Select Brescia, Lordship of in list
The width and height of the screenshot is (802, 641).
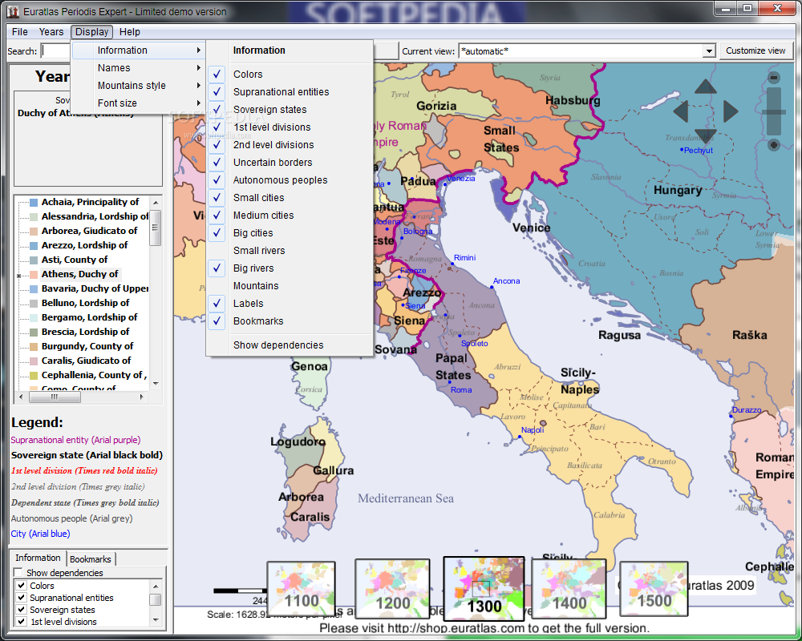(86, 333)
